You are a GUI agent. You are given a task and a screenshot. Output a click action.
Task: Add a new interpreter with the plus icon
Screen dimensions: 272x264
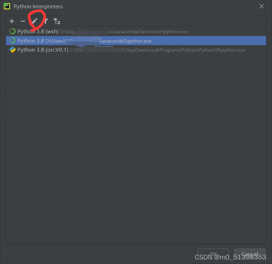(x=12, y=21)
